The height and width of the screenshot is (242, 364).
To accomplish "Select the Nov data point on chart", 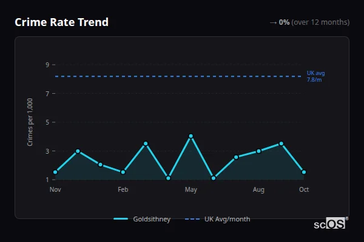I will click(55, 172).
